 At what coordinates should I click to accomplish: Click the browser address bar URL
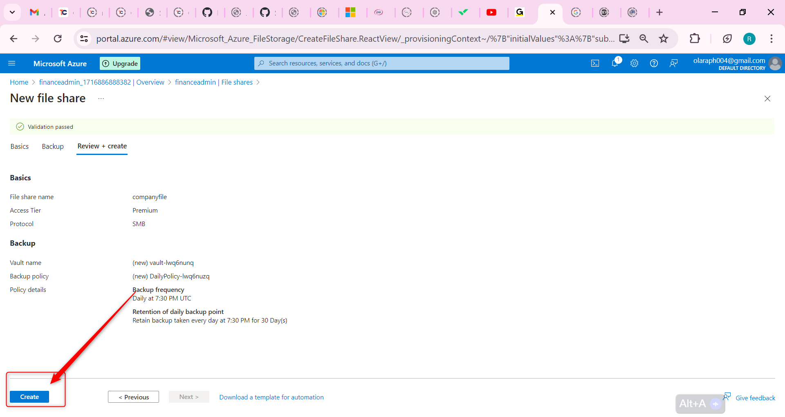coord(355,39)
